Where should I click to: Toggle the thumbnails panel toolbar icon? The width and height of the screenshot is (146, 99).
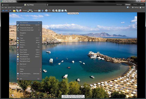click(39, 11)
